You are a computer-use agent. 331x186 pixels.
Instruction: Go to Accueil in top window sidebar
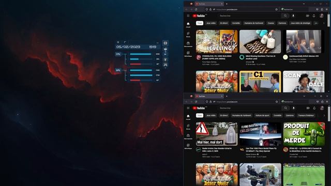(188, 25)
